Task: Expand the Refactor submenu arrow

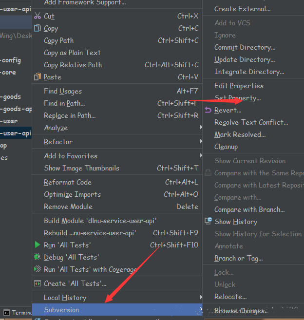Action: [x=200, y=142]
